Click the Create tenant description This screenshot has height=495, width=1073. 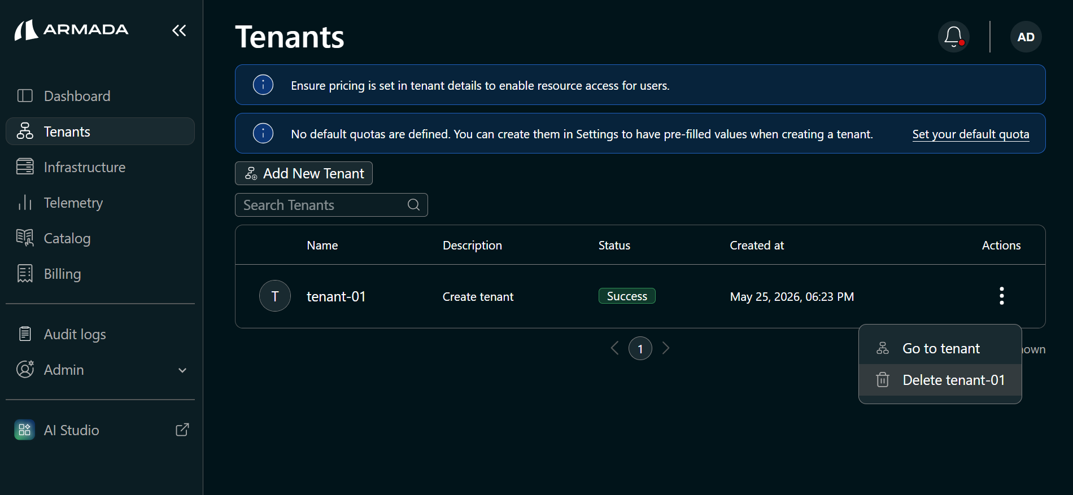pyautogui.click(x=478, y=297)
